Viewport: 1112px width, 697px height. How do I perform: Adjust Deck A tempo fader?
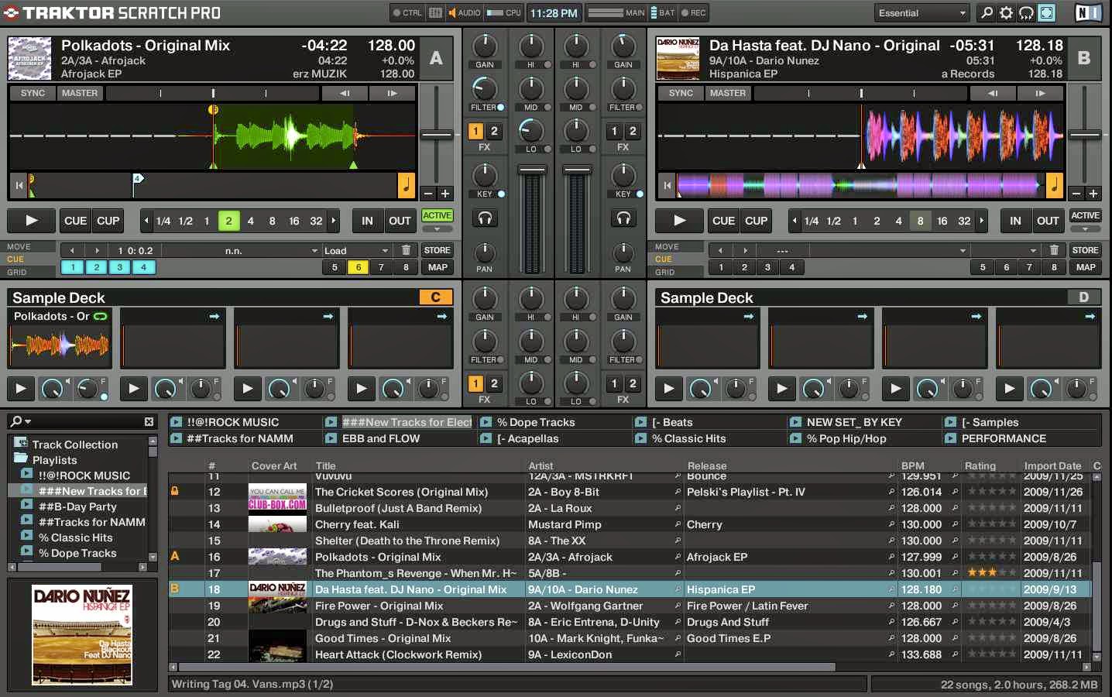[x=437, y=135]
